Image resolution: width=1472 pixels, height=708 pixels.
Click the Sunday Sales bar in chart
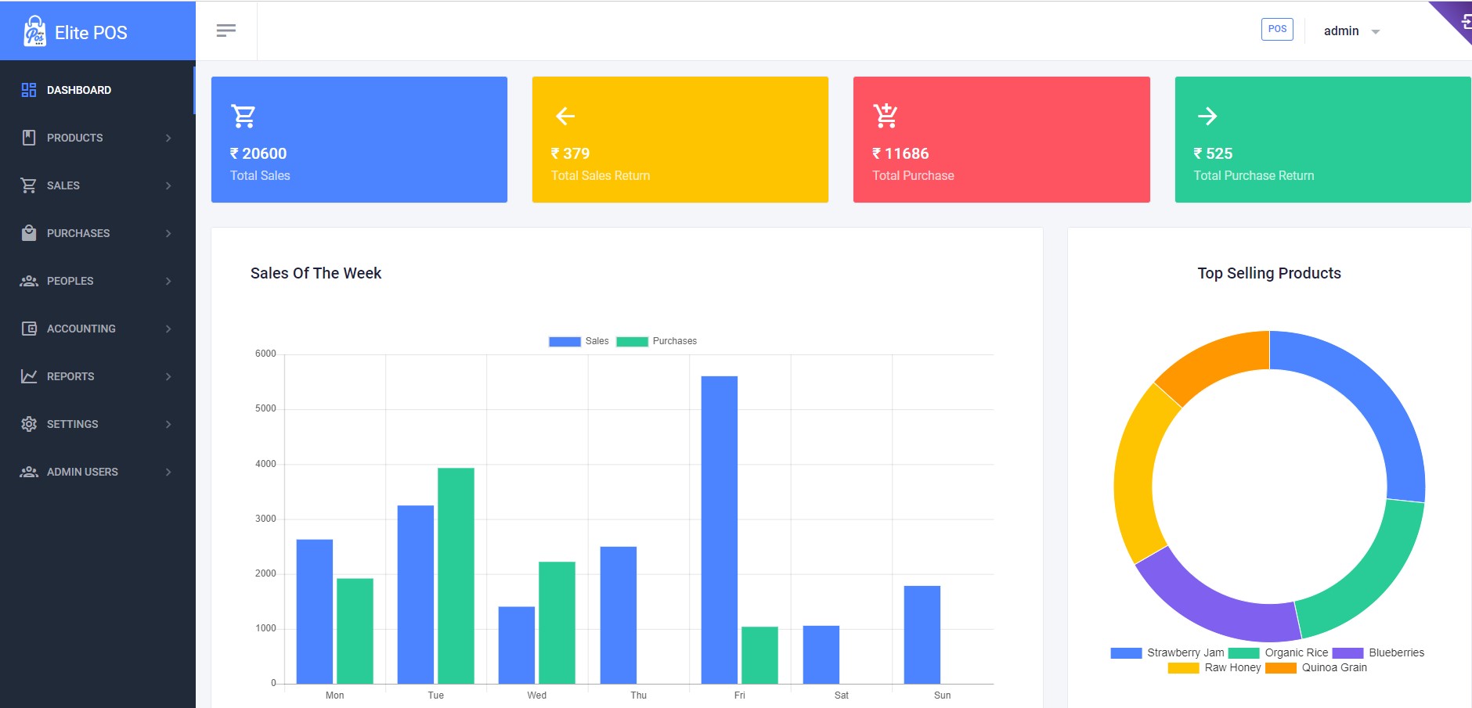point(922,634)
